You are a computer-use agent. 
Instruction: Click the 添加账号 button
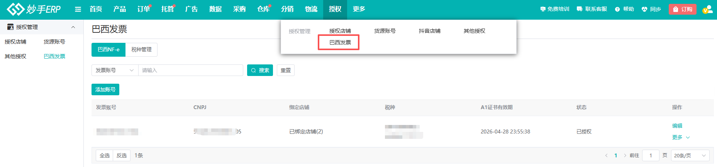105,89
